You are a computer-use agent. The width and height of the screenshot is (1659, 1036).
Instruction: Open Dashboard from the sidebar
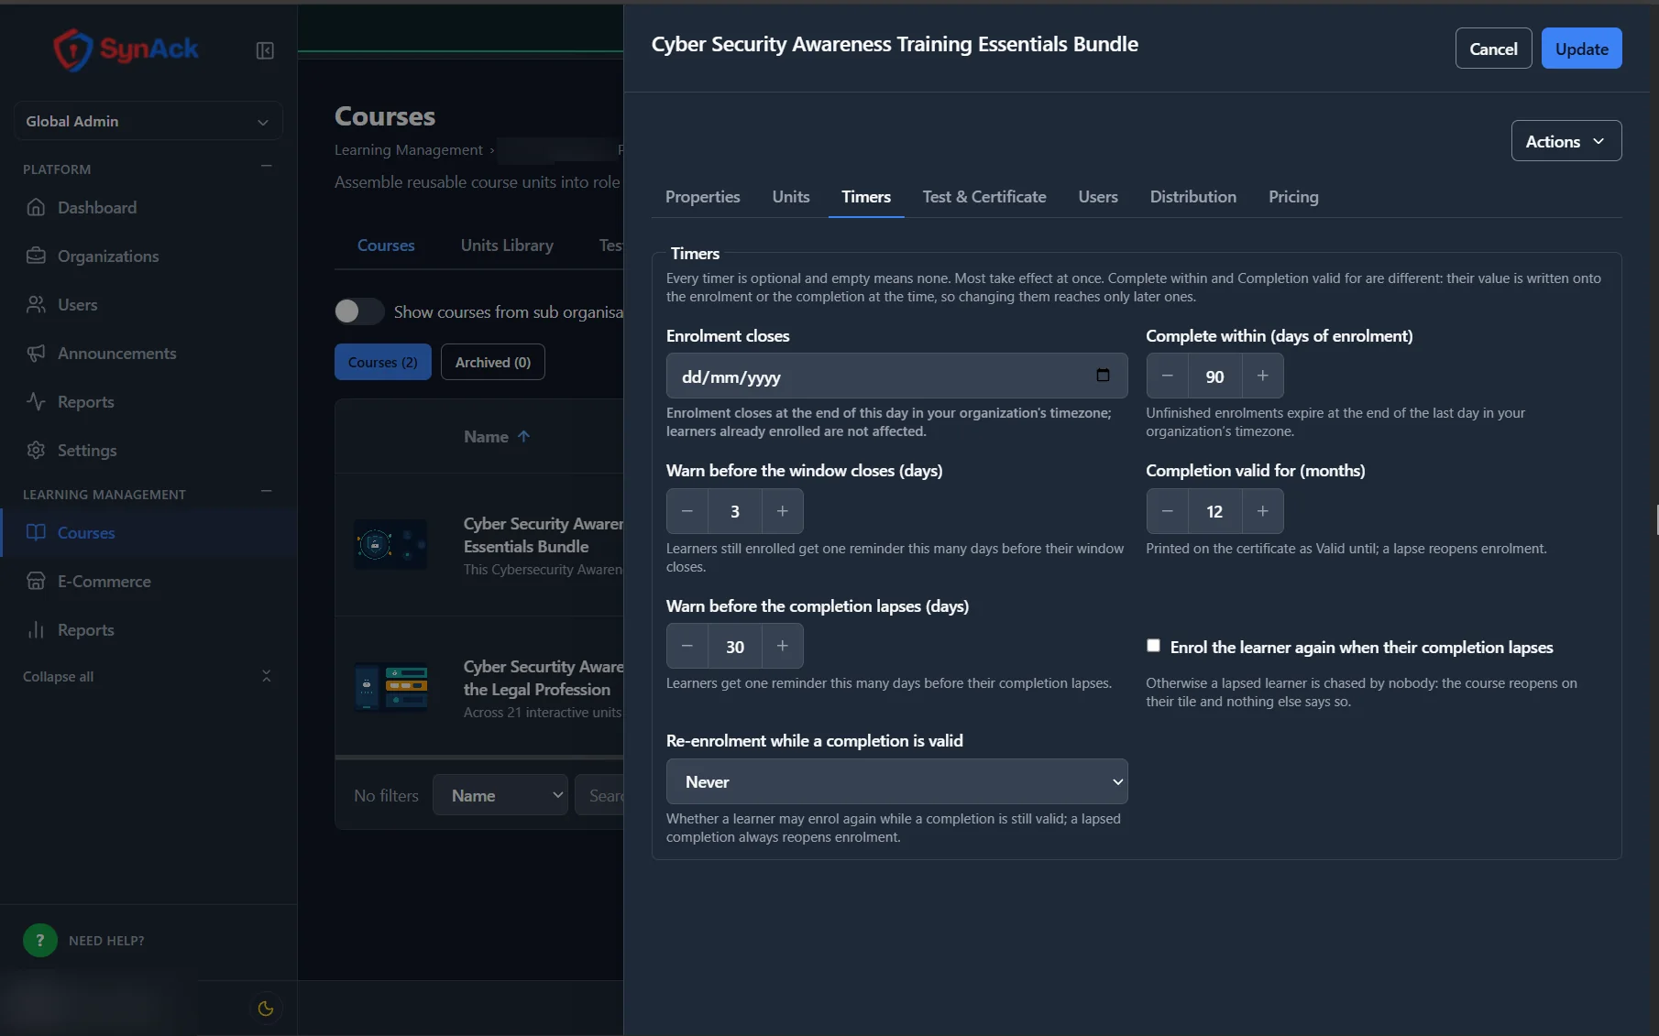point(148,208)
